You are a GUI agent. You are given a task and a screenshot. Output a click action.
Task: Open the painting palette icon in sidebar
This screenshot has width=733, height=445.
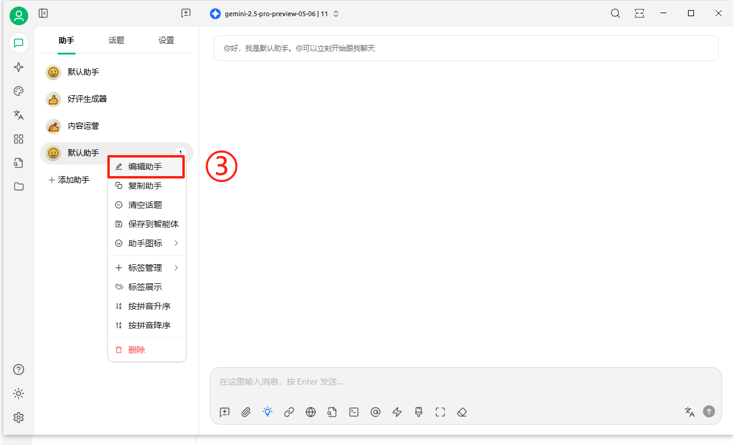[19, 91]
